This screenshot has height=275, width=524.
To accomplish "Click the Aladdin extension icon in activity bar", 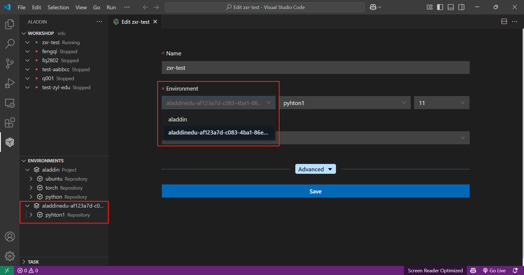I will [10, 142].
